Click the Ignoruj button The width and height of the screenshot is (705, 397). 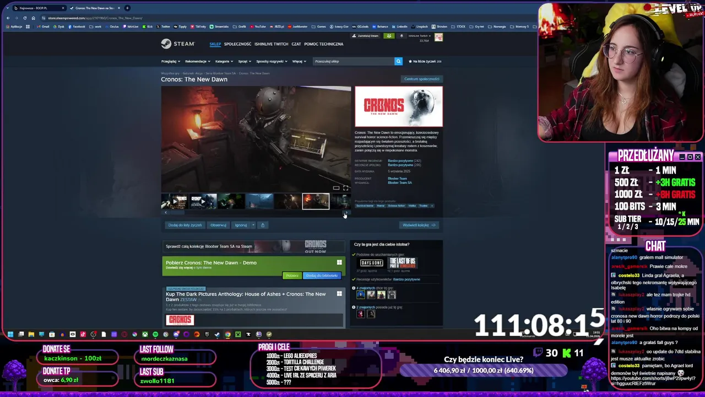point(241,225)
